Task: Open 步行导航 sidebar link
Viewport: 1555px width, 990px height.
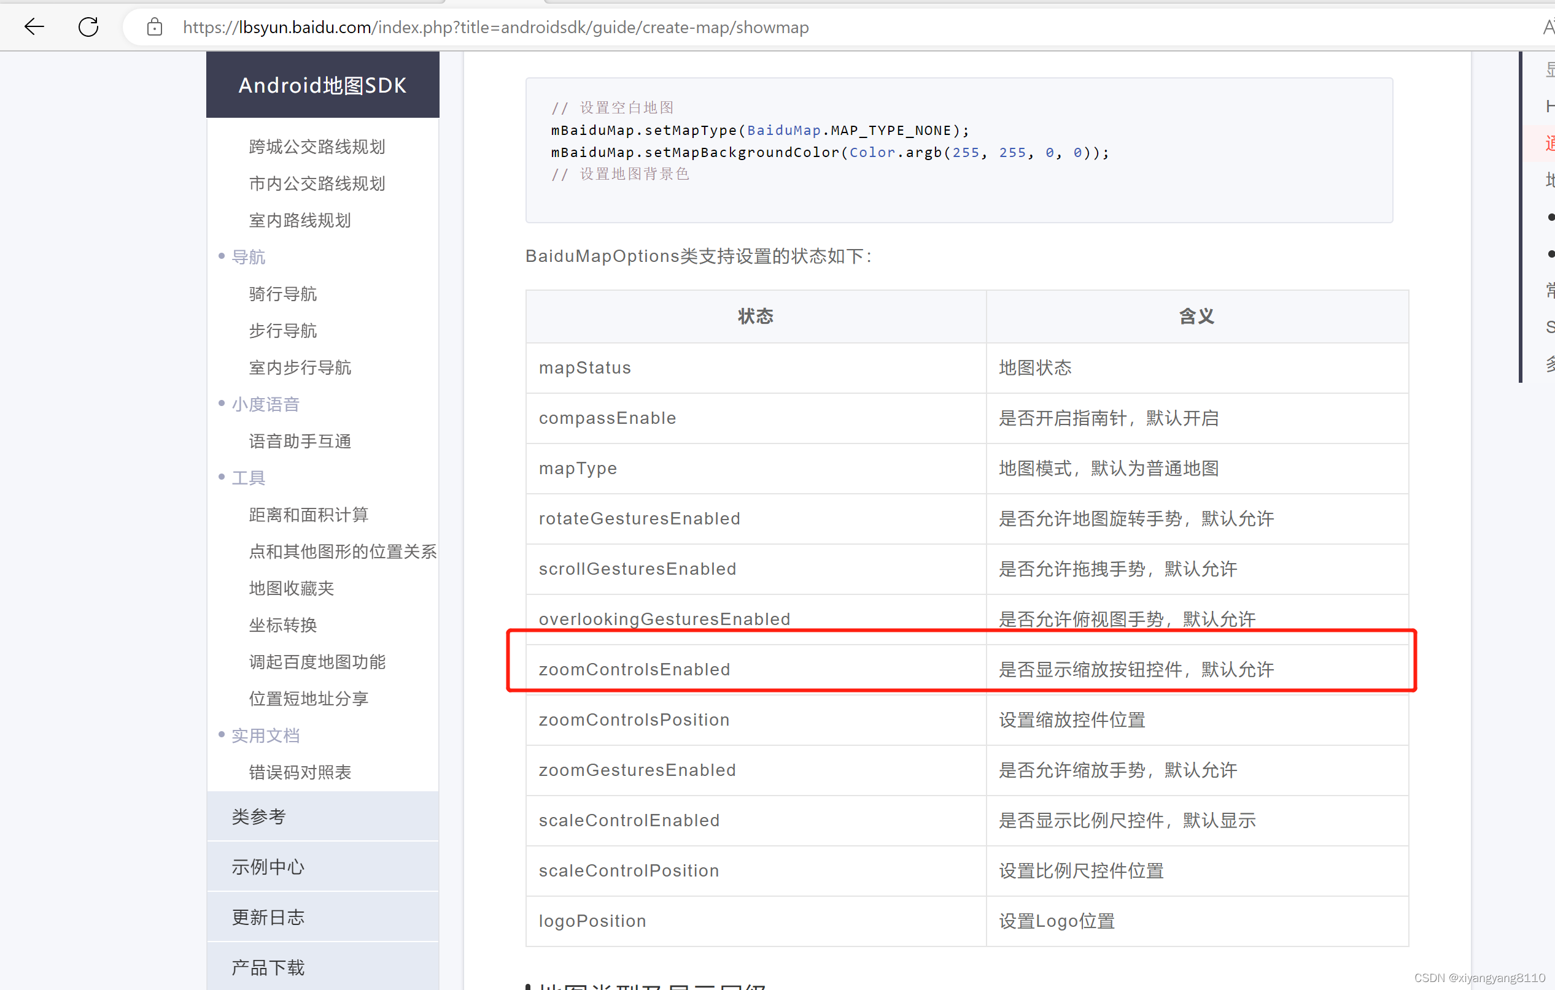Action: [283, 331]
